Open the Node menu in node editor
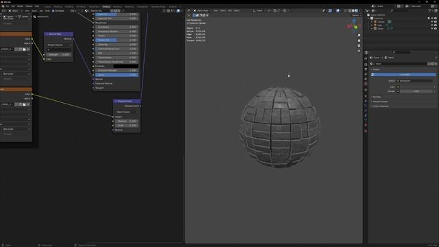Image resolution: width=439 pixels, height=247 pixels. (47, 11)
